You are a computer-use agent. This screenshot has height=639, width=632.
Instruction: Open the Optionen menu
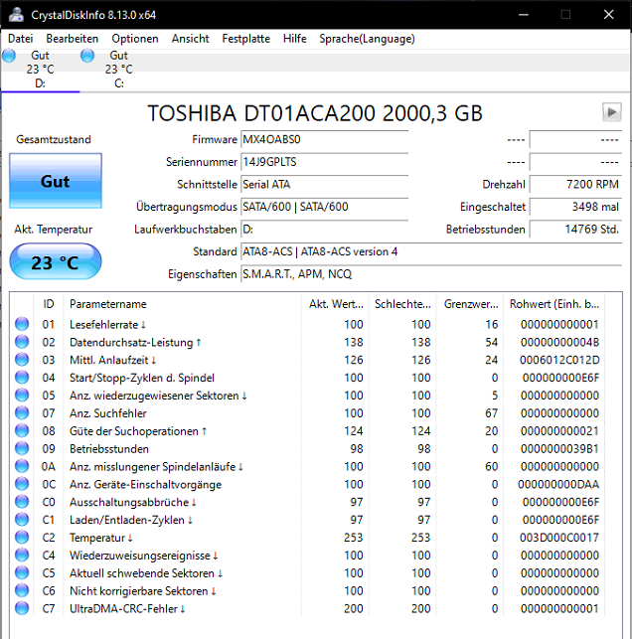[x=135, y=39]
